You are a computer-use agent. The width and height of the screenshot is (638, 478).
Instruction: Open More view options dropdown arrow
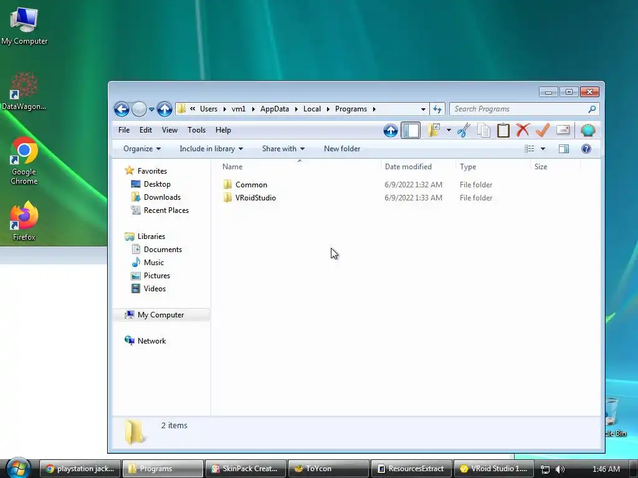click(543, 149)
